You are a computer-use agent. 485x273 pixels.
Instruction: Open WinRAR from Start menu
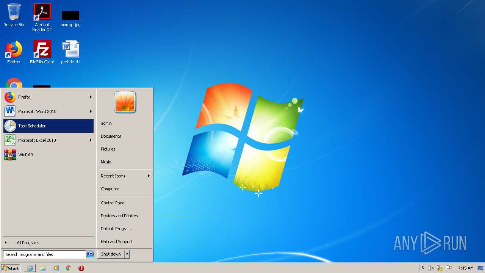48,155
